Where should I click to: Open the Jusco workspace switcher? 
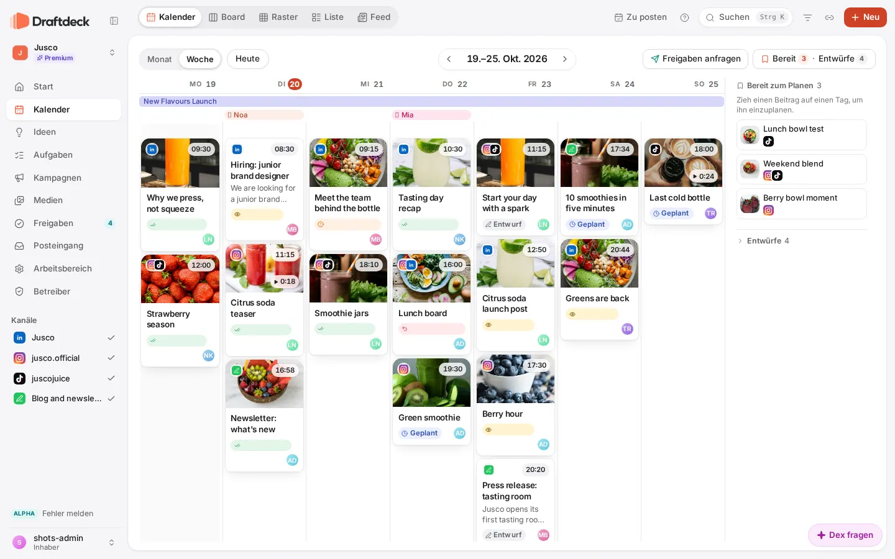click(64, 53)
